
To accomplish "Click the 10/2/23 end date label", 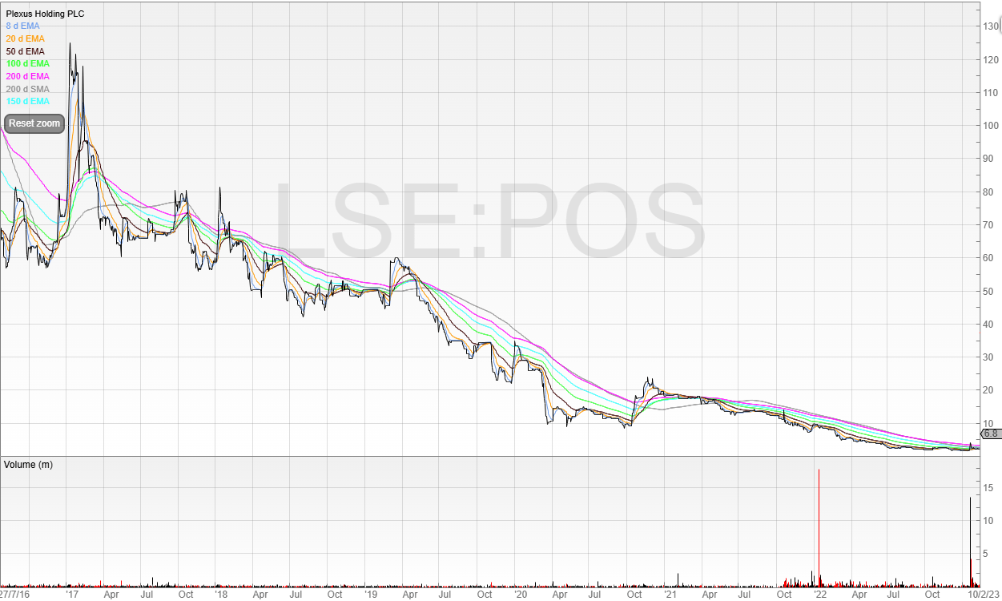I will click(x=984, y=595).
